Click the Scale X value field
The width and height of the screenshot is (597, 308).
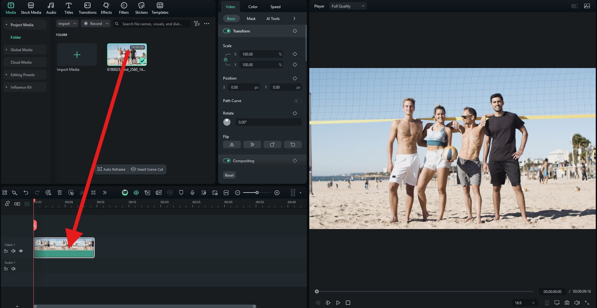pos(261,54)
